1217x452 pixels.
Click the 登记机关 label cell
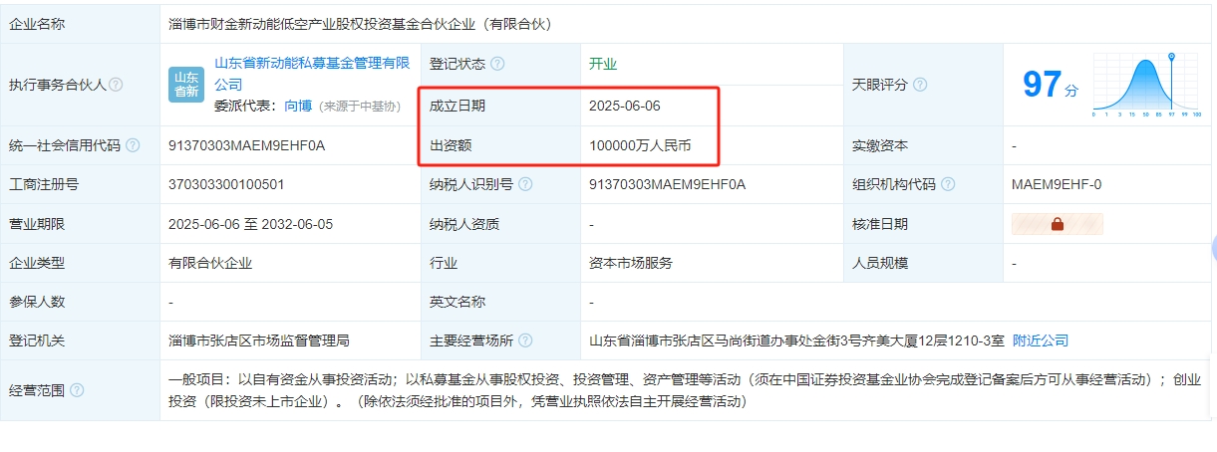(x=80, y=340)
